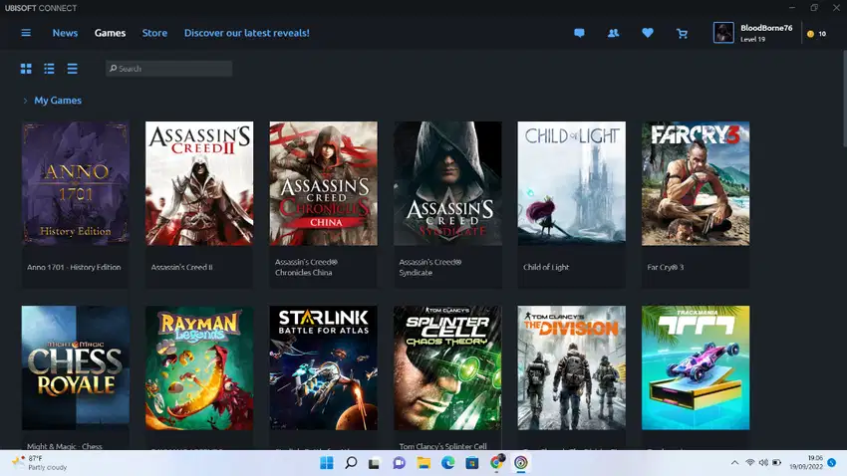Switch to list view with thumbnails
The image size is (847, 476).
pos(49,69)
